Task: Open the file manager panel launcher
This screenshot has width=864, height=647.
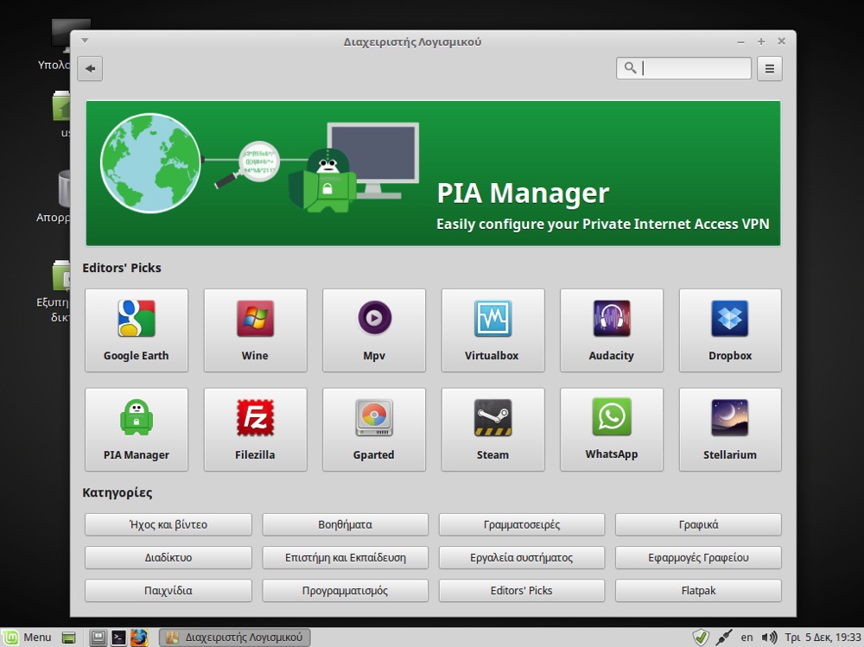Action: coord(98,637)
